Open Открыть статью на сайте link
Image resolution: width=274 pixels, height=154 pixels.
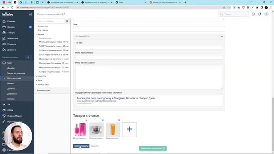(x=51, y=14)
